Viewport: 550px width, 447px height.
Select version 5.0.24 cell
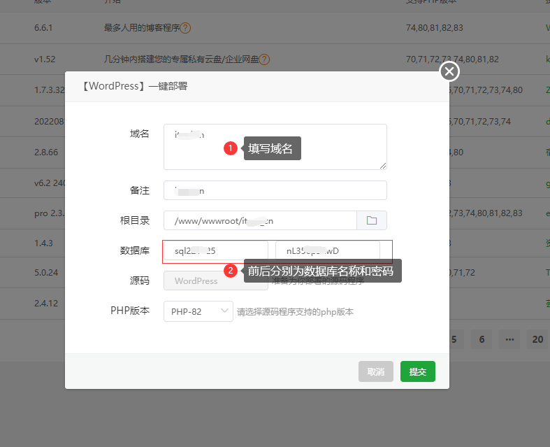46,273
